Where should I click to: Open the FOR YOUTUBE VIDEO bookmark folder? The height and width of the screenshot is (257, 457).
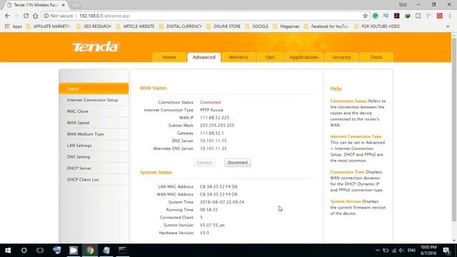[x=377, y=26]
